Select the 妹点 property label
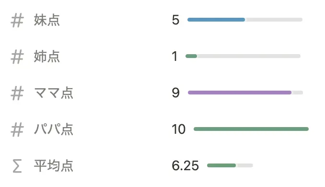This screenshot has width=325, height=187. coord(47,20)
